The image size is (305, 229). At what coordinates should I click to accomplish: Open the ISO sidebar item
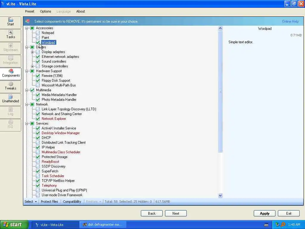(10, 125)
